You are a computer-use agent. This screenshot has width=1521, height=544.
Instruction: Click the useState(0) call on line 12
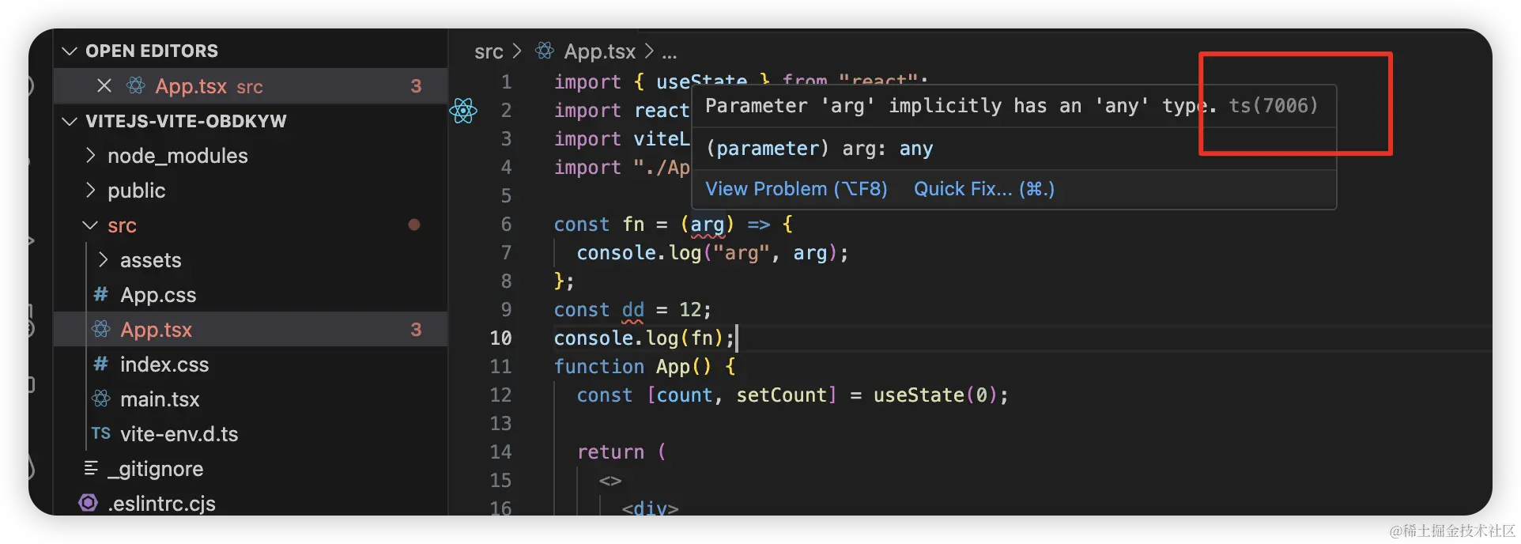(935, 395)
